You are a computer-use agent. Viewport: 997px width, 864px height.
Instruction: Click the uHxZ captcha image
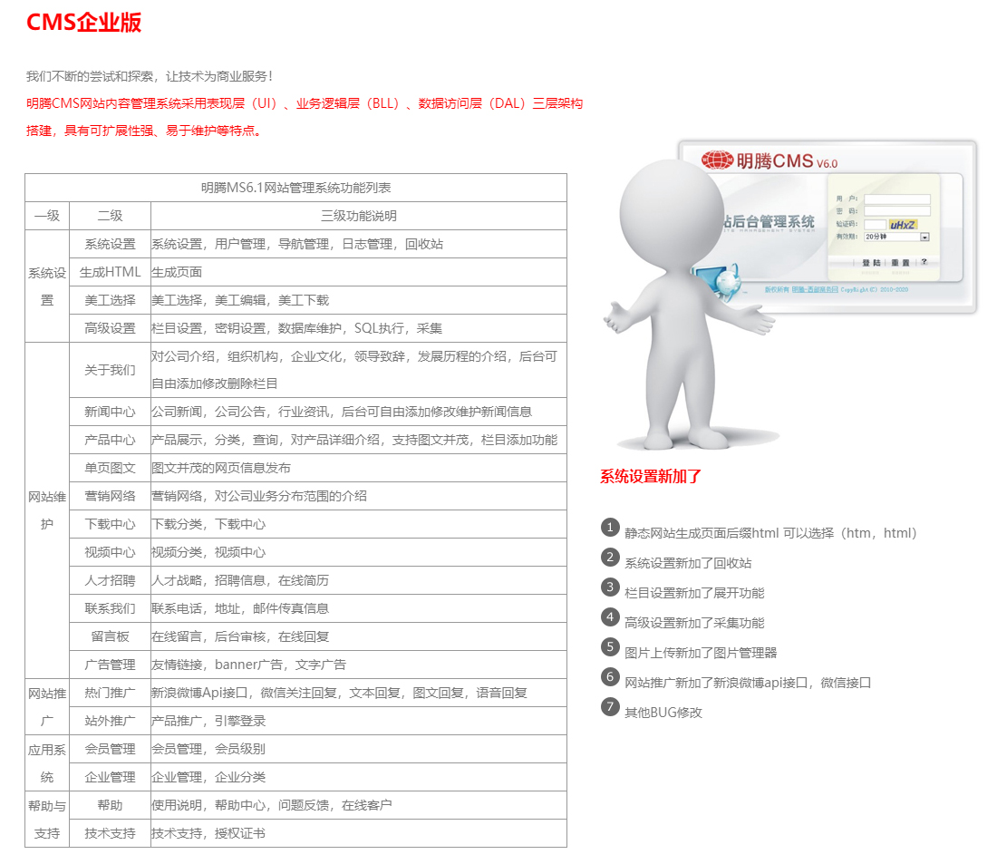click(903, 224)
